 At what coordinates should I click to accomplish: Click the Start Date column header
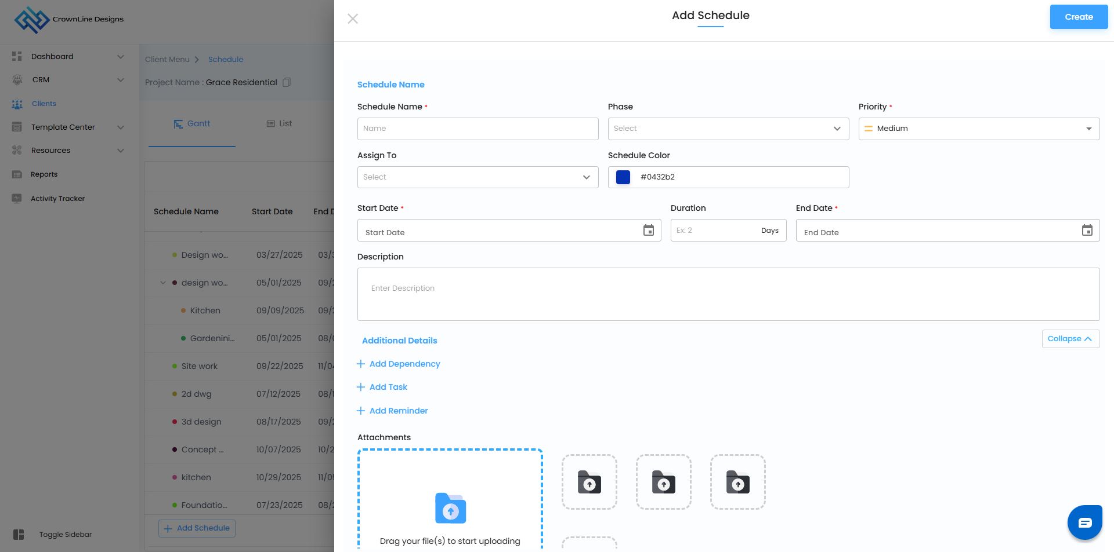coord(272,211)
